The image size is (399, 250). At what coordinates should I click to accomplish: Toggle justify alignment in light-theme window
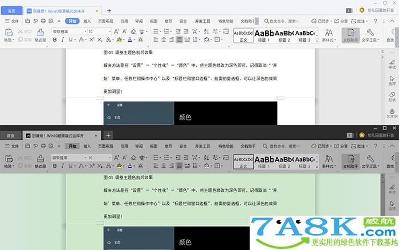[x=179, y=40]
